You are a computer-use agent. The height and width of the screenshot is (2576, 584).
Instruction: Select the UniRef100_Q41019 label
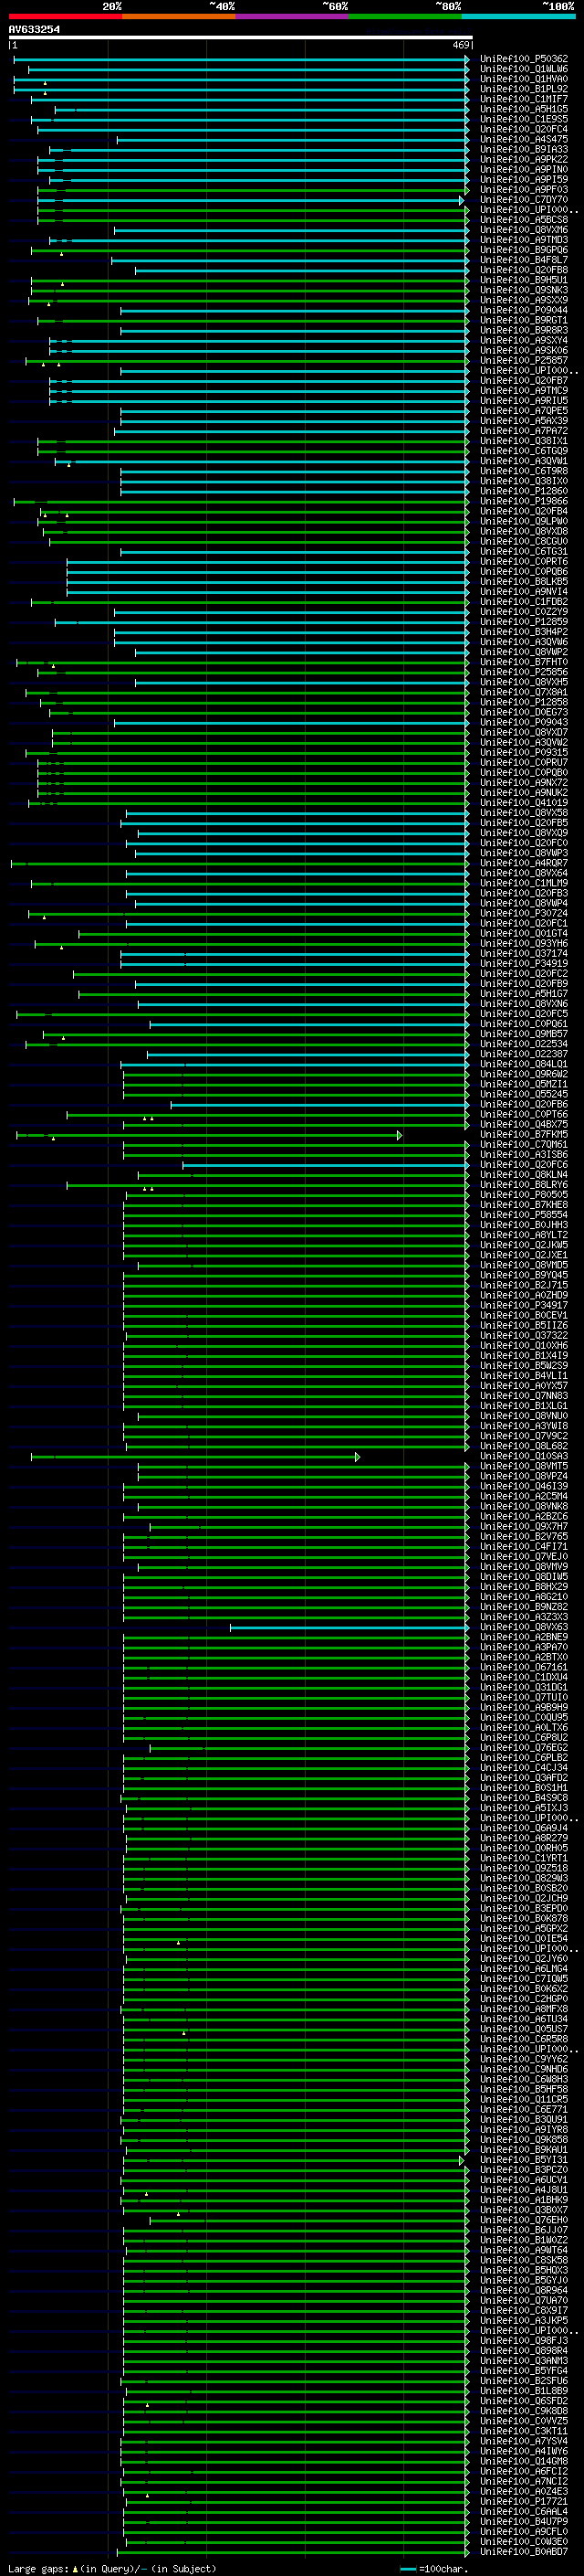tap(524, 803)
